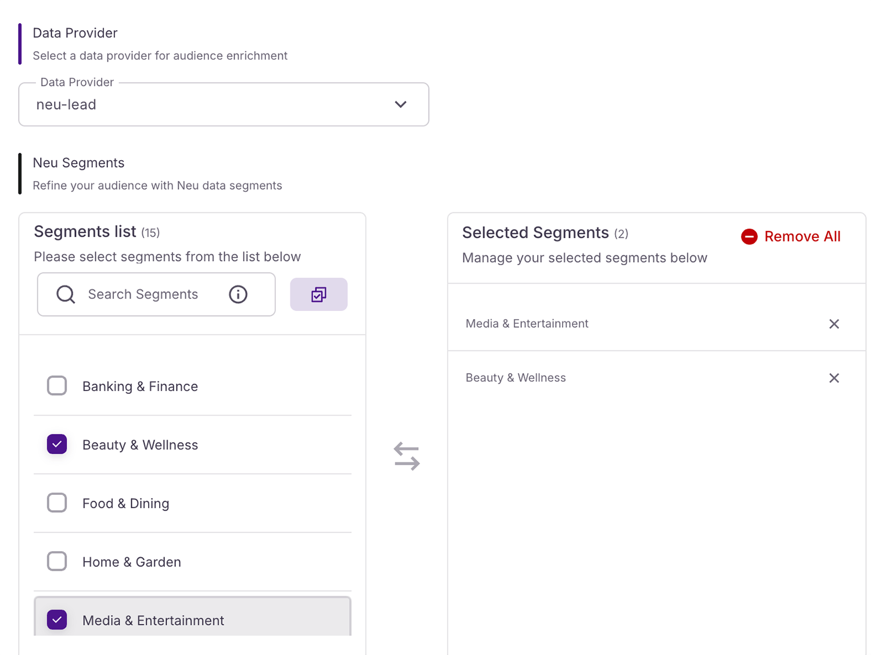Click the search magnifier icon in Segments list
Screen dimensions: 871x655
click(x=65, y=294)
